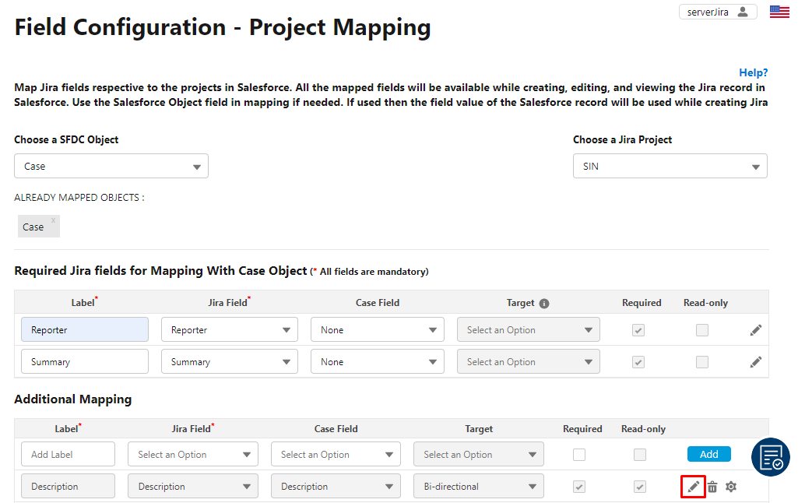
Task: Open the highlighted edit pencil for Description mapping
Action: pos(692,486)
